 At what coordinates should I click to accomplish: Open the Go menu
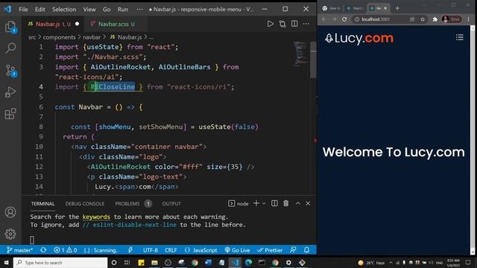(107, 10)
